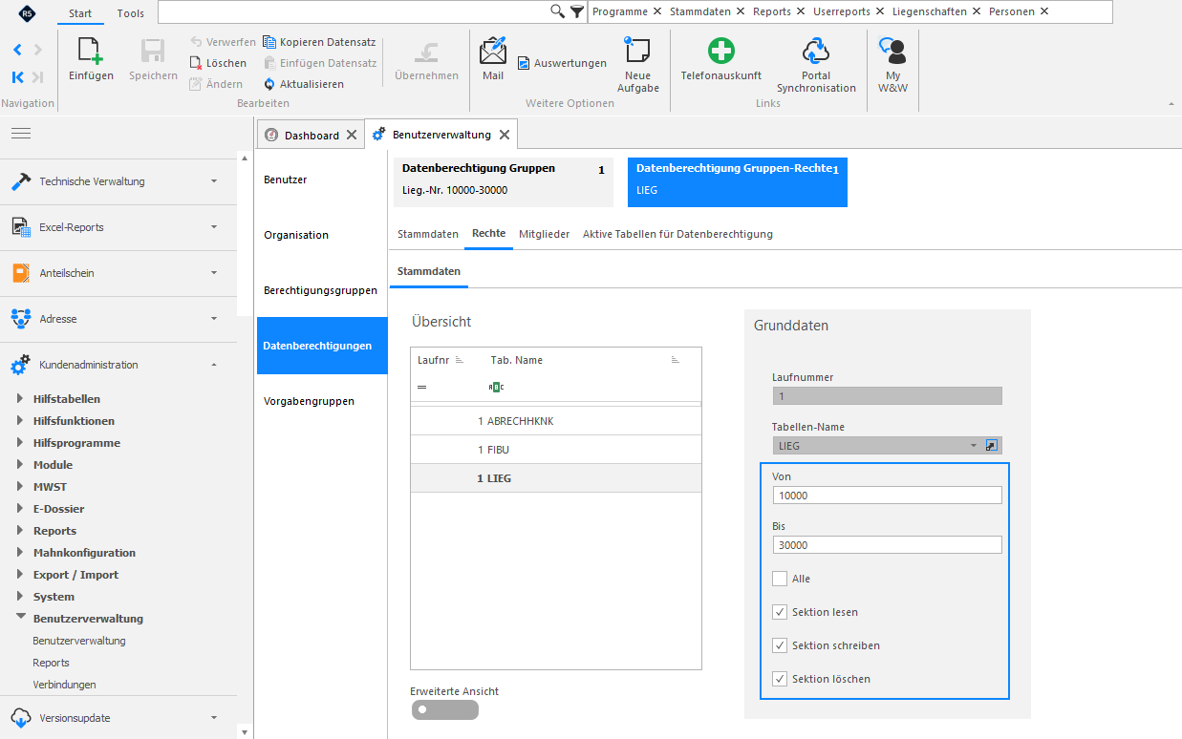This screenshot has height=739, width=1182.
Task: Click the search magnifier icon
Action: 558,11
